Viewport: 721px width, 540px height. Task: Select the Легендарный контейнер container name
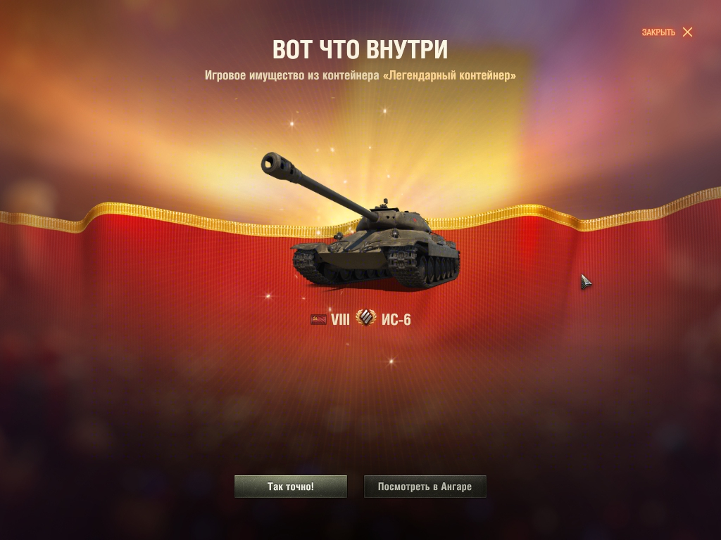click(x=449, y=75)
